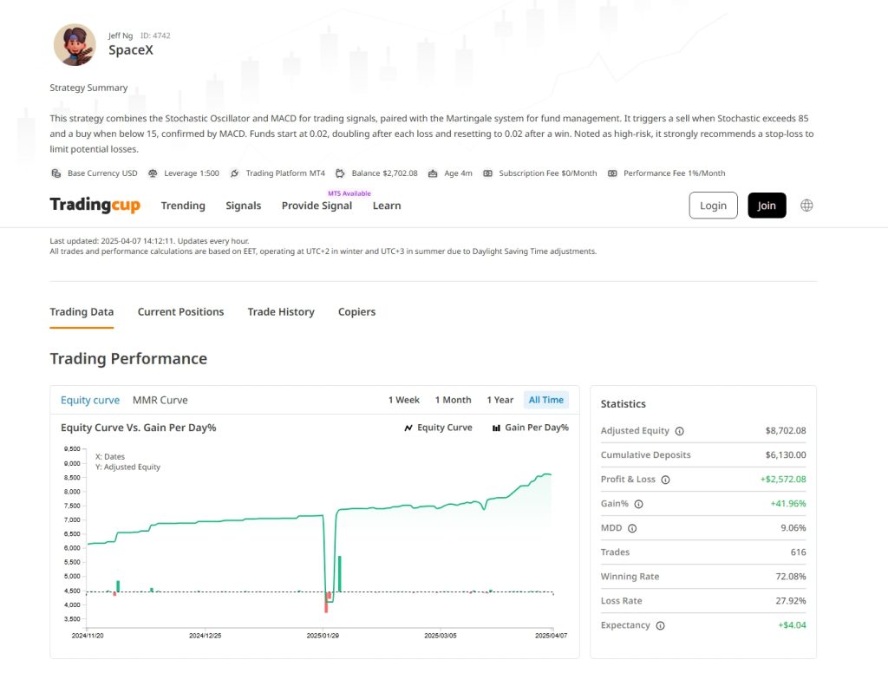Select the 1 Month time range

453,400
